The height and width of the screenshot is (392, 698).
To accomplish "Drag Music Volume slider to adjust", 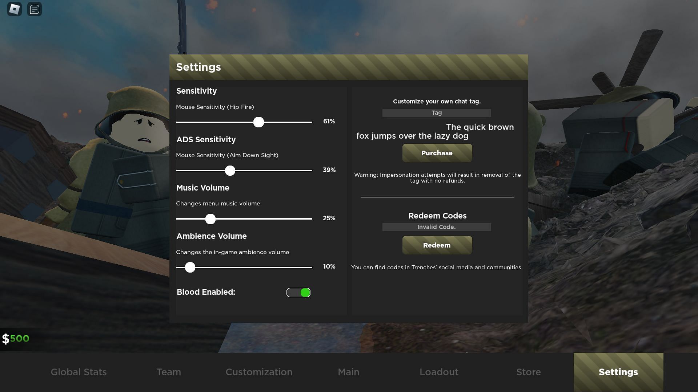I will click(x=210, y=219).
